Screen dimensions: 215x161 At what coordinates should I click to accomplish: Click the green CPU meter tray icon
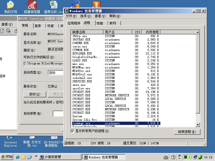click(185, 157)
